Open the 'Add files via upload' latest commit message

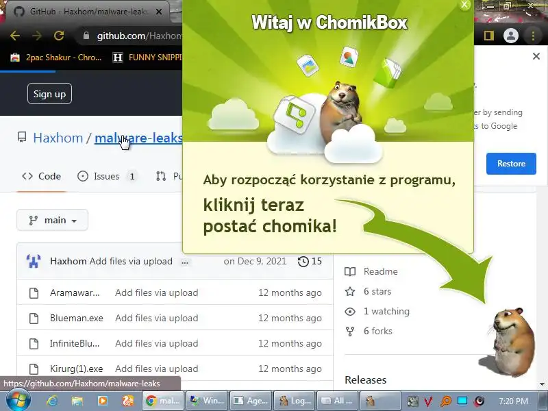tap(131, 261)
